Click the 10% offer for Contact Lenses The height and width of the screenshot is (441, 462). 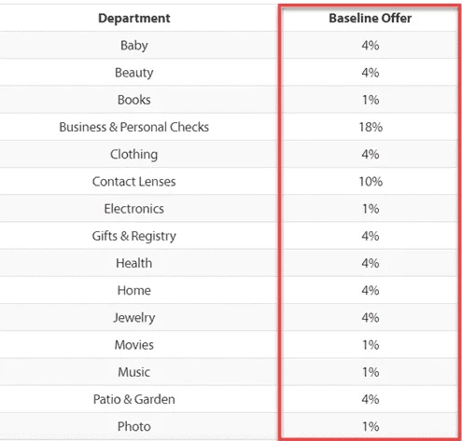pos(371,181)
